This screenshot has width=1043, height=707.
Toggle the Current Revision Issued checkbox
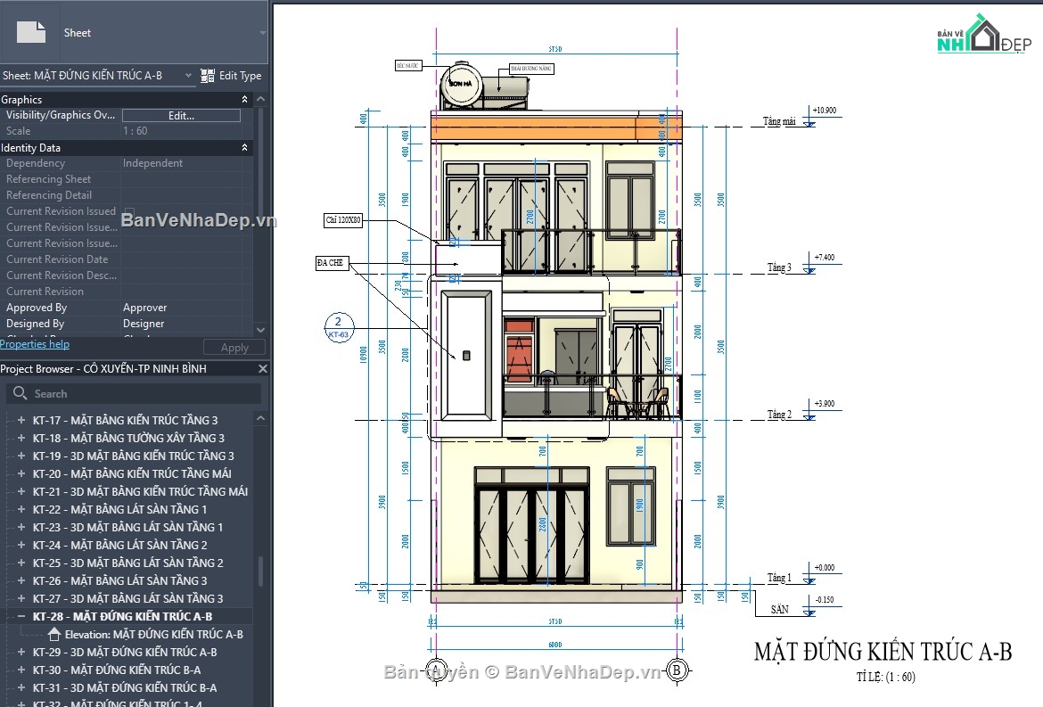click(x=129, y=211)
